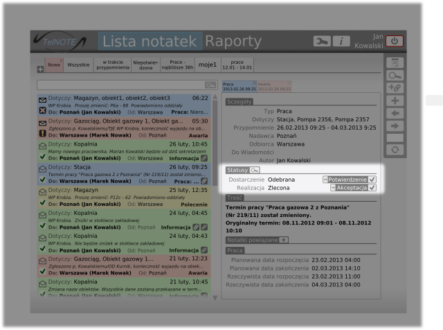Click the refresh icon in right sidebar
This screenshot has height=330, width=443.
pyautogui.click(x=395, y=150)
